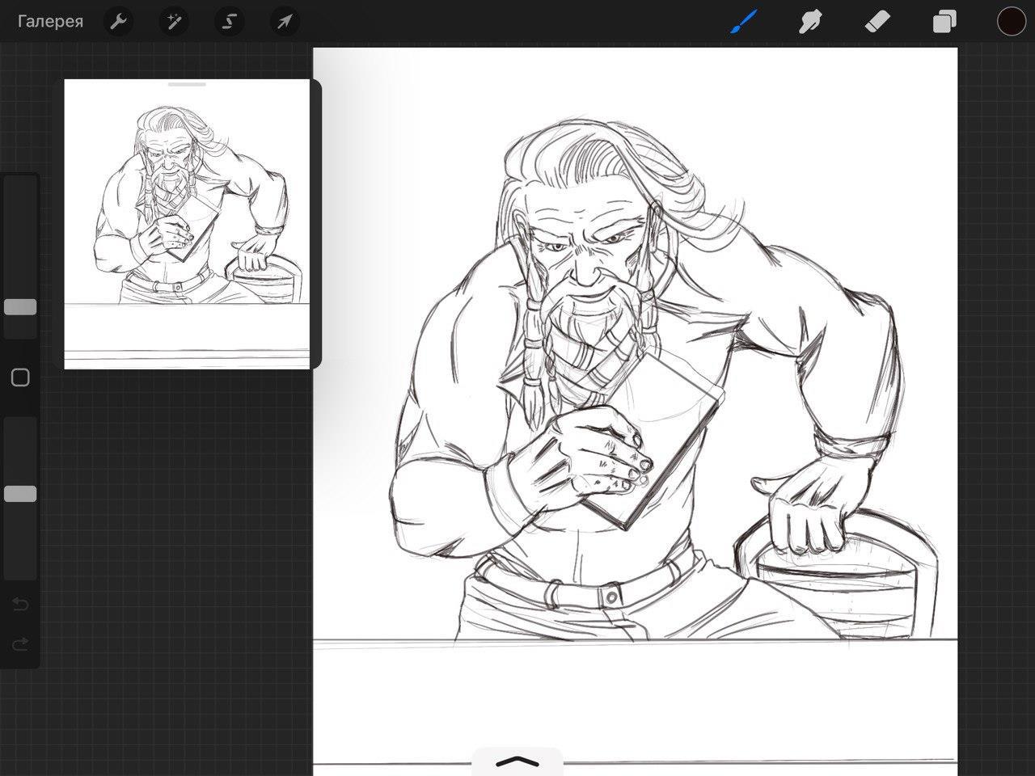Expand the bottom chevron-up panel
1035x776 pixels.
click(x=517, y=761)
